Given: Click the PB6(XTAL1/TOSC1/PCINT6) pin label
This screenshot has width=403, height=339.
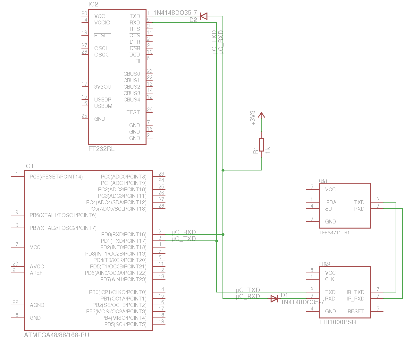Looking at the screenshot, I should click(x=63, y=215).
